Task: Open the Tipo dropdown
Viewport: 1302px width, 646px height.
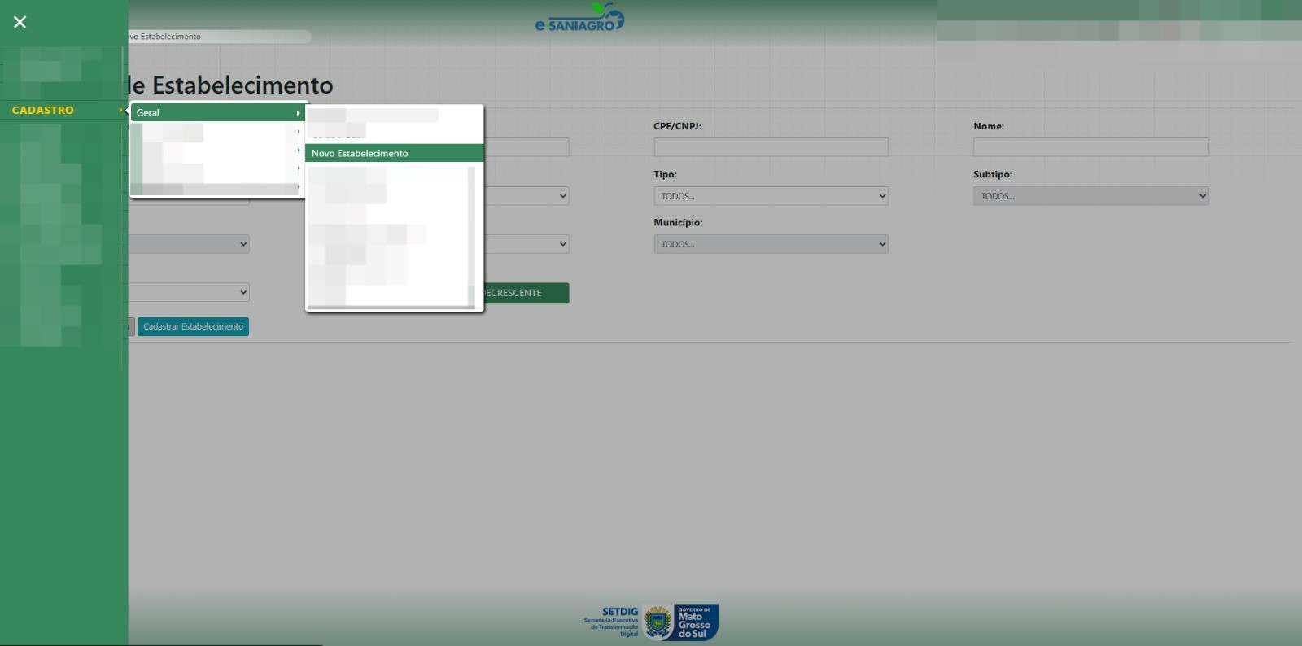Action: click(771, 196)
